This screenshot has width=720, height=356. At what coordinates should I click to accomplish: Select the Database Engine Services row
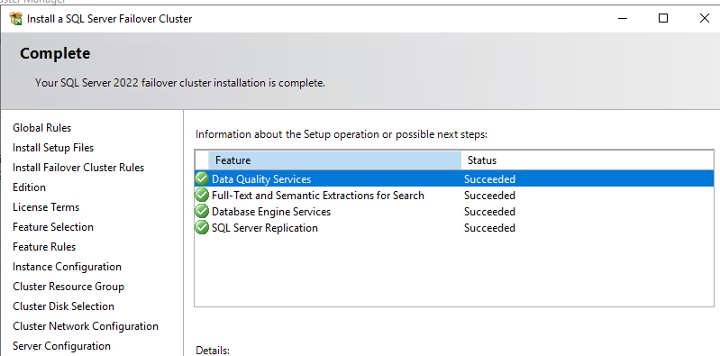454,211
